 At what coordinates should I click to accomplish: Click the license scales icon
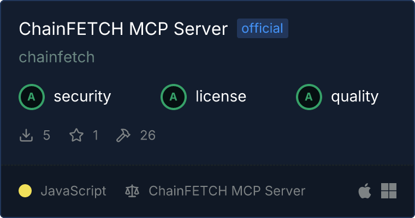coord(132,191)
